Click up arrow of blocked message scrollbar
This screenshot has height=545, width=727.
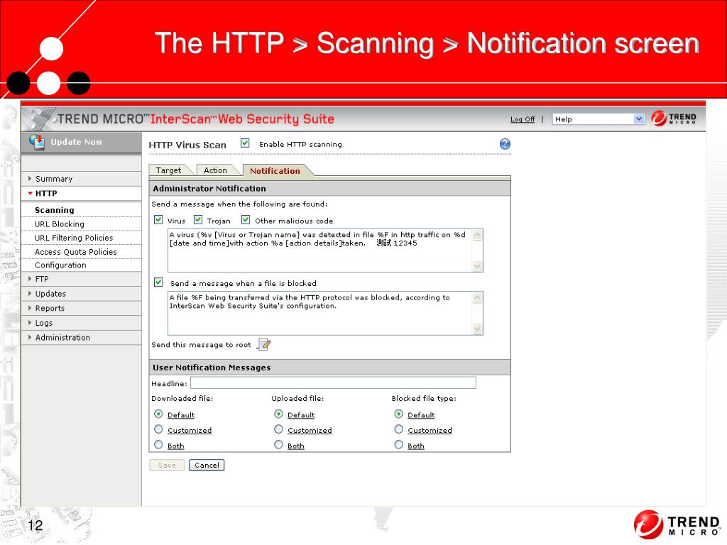coord(477,297)
